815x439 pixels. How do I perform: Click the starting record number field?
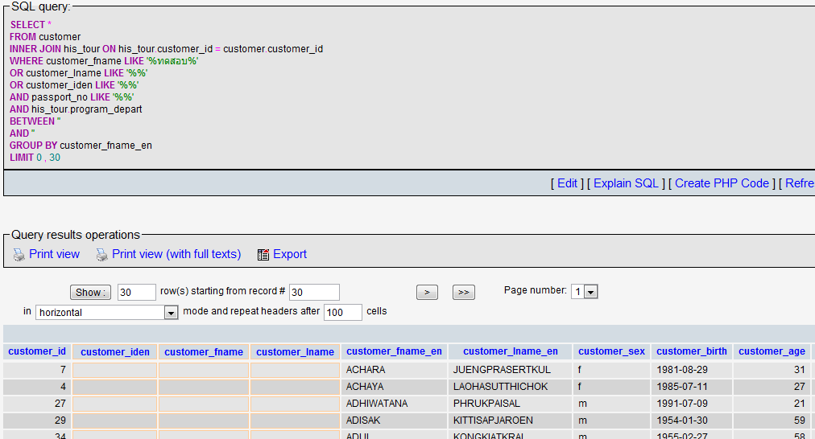(314, 293)
